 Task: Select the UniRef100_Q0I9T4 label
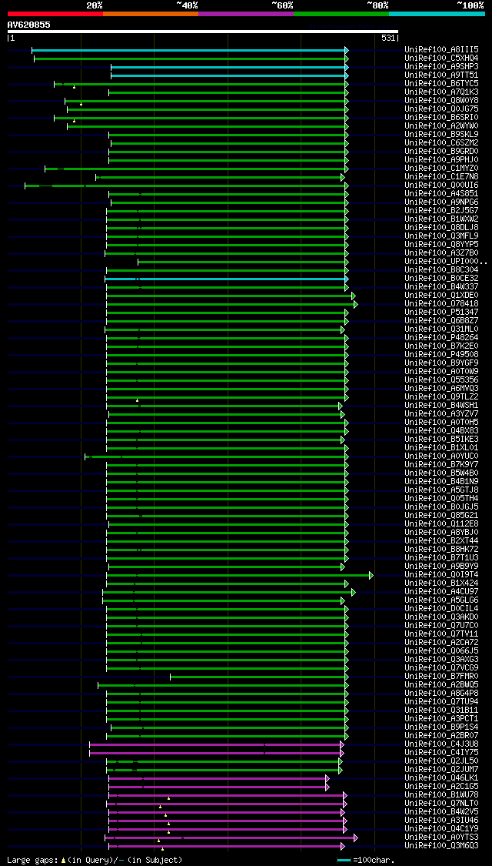tap(441, 575)
